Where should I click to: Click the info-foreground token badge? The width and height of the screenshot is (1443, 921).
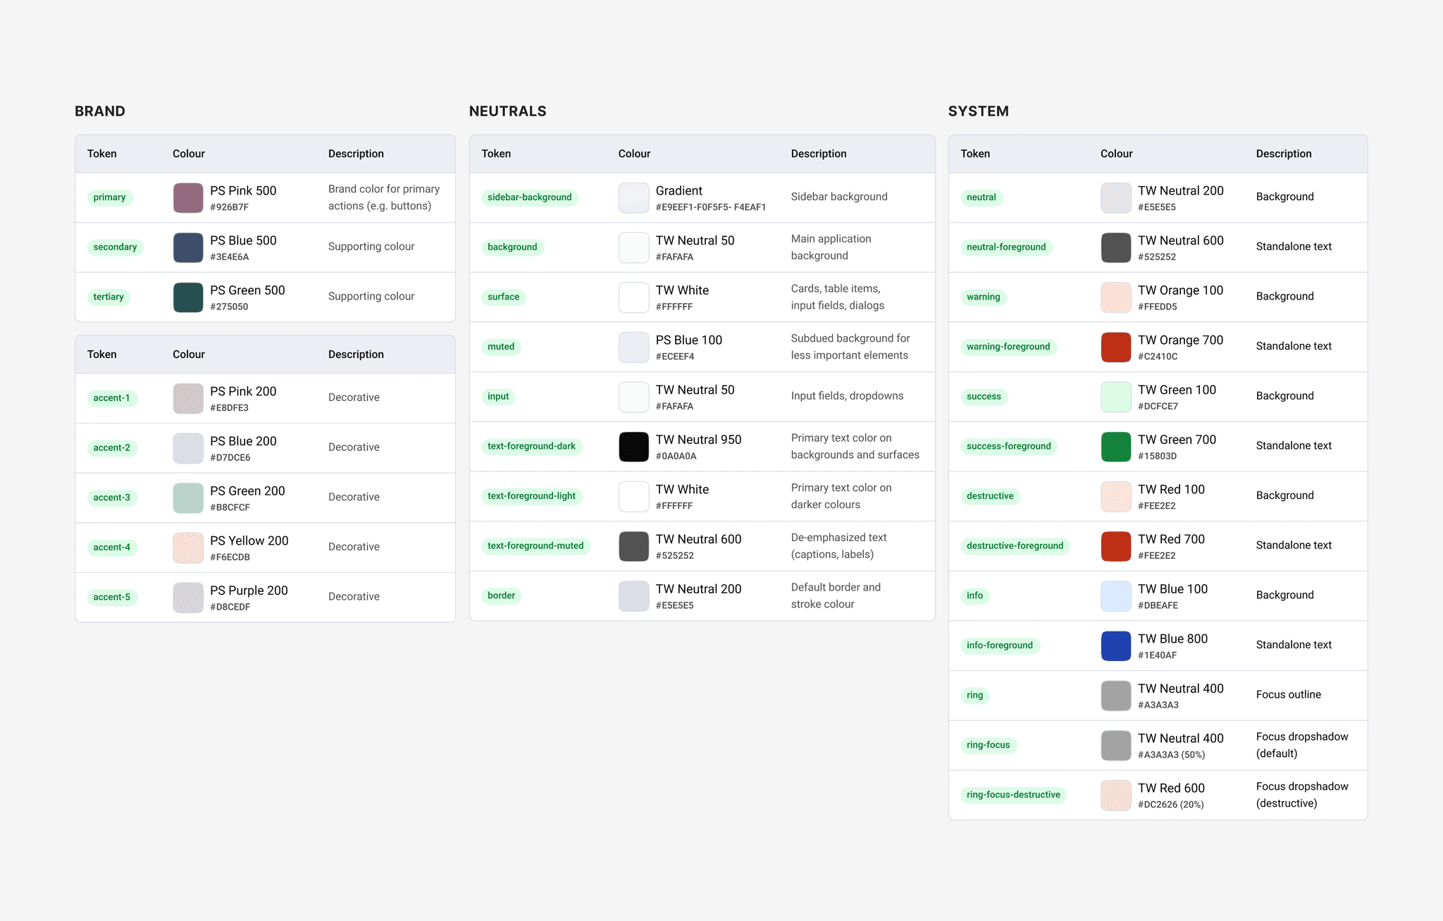(999, 645)
